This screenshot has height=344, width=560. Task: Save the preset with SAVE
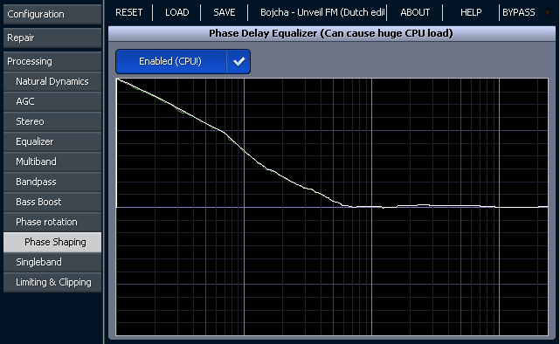click(225, 12)
